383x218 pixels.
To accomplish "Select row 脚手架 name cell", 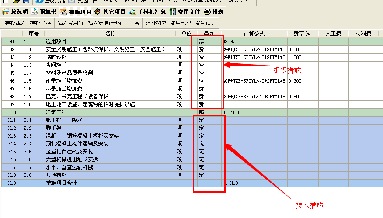I will 110,128.
